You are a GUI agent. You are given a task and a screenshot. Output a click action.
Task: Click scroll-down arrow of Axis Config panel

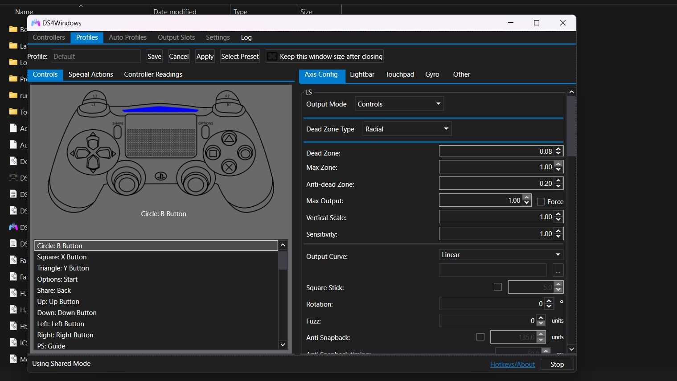571,349
